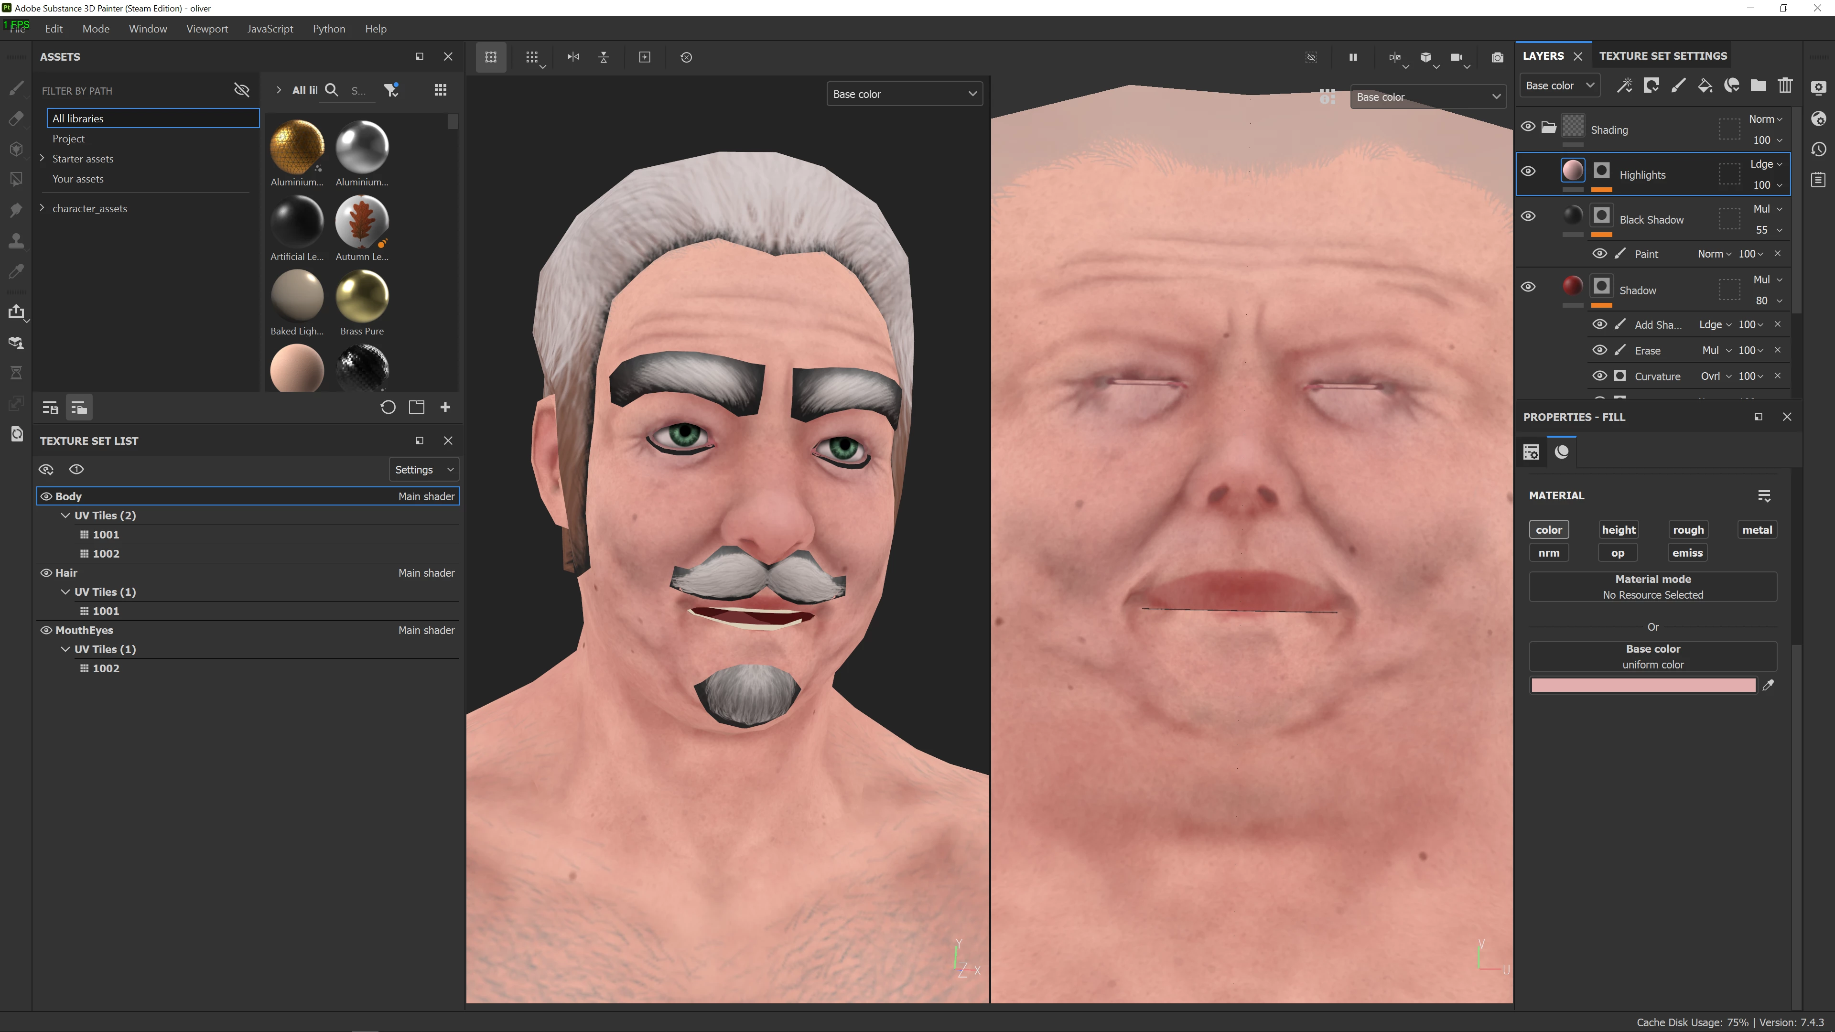Open the Base color dropdown in 3D viewport
Viewport: 1835px width, 1032px height.
(904, 94)
